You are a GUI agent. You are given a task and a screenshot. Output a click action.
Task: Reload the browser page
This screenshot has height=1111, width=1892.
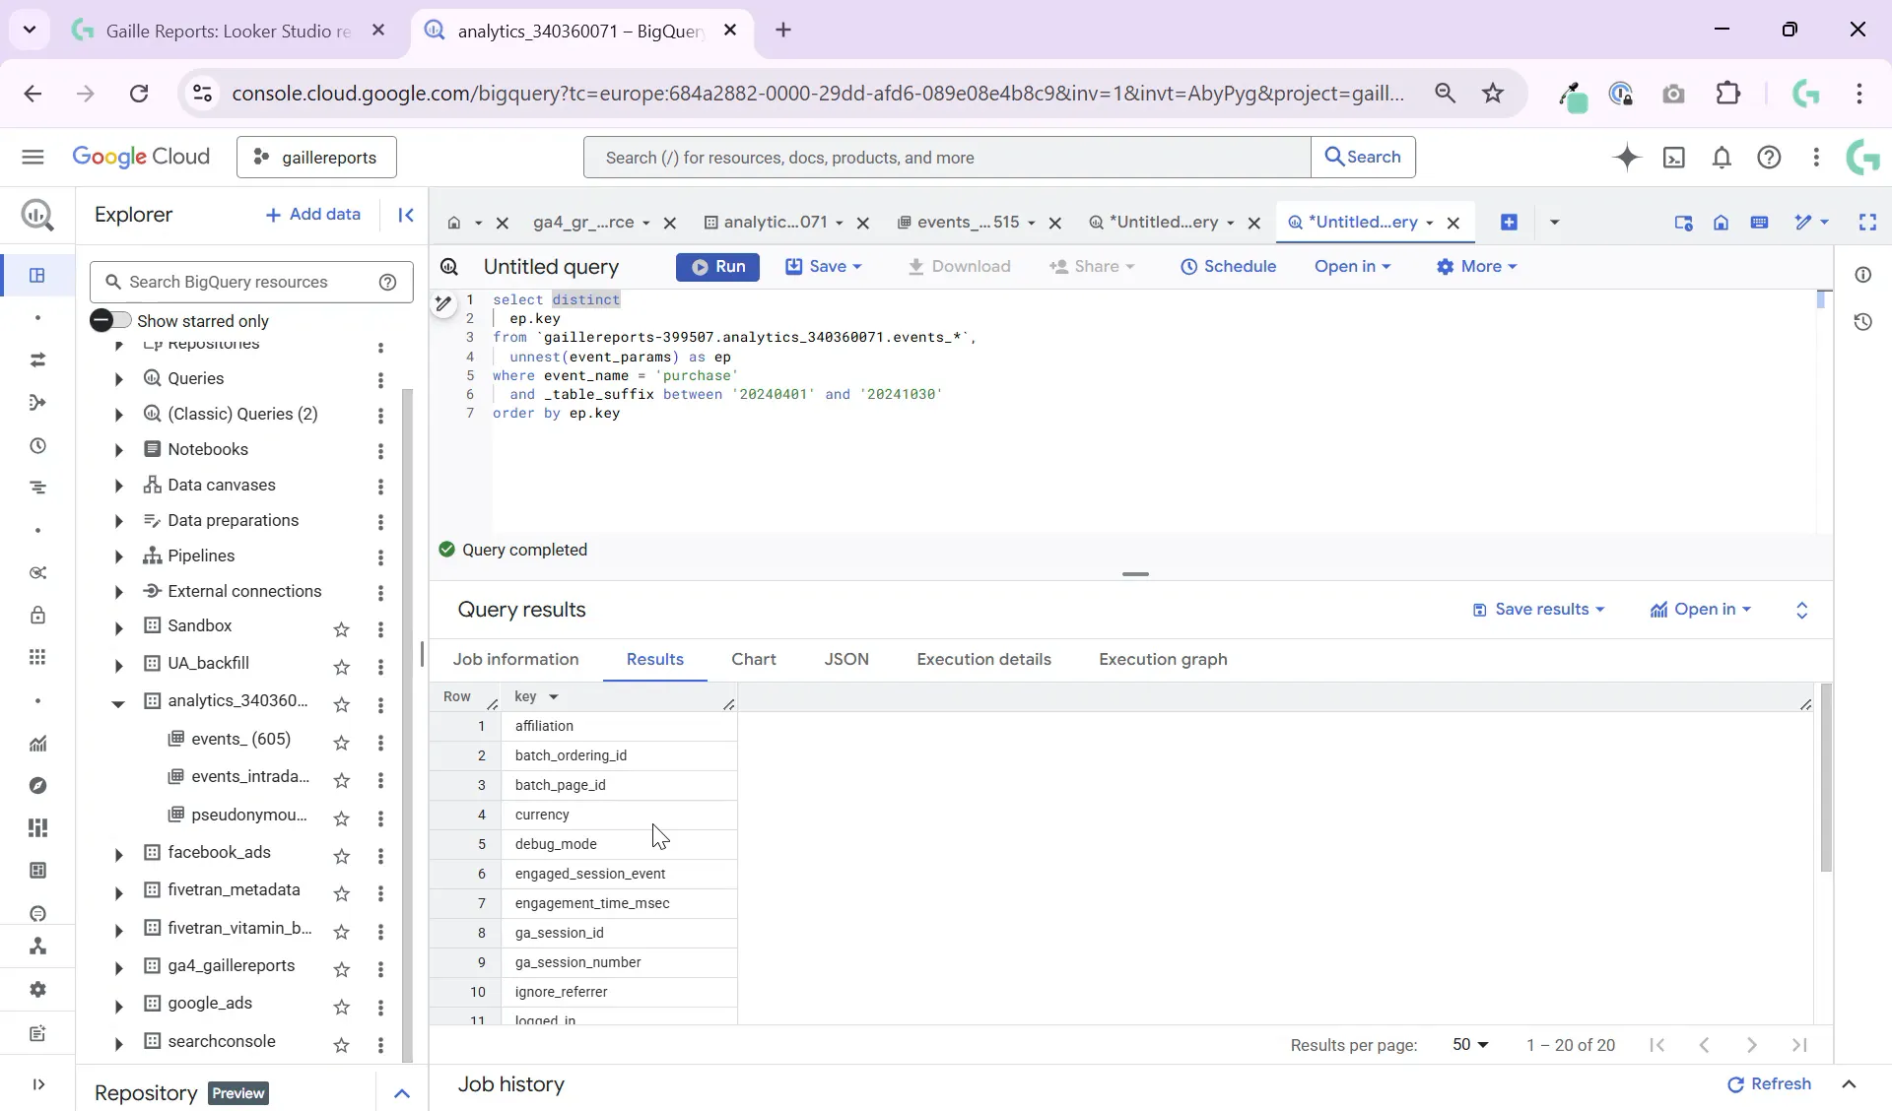pyautogui.click(x=139, y=94)
